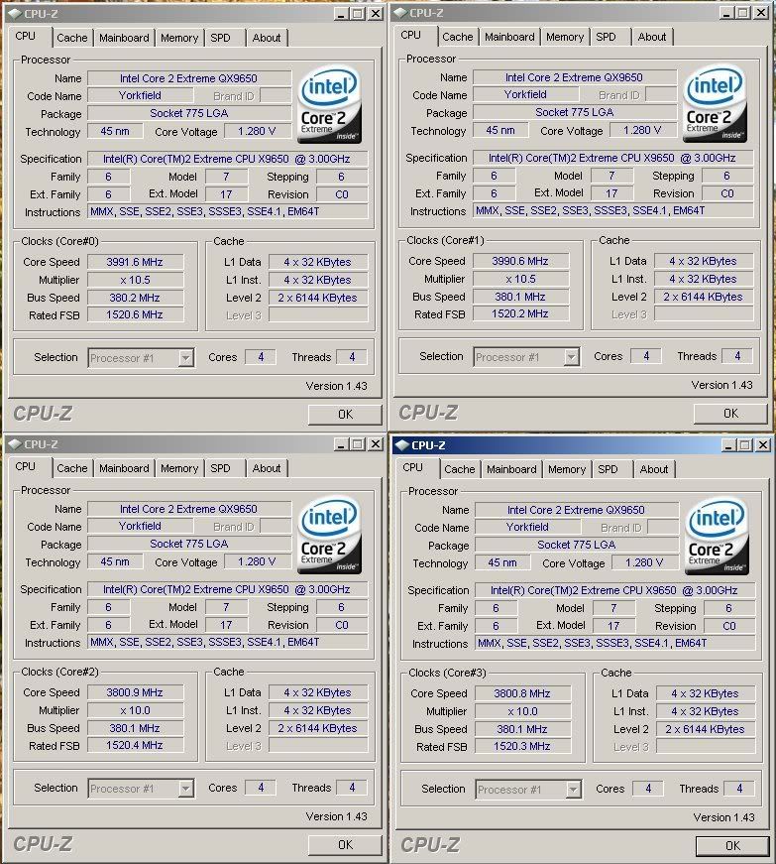
Task: Select SPD tab in Core#0 window
Action: (x=220, y=38)
